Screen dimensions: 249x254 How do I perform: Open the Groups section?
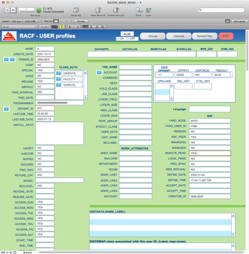(x=153, y=36)
